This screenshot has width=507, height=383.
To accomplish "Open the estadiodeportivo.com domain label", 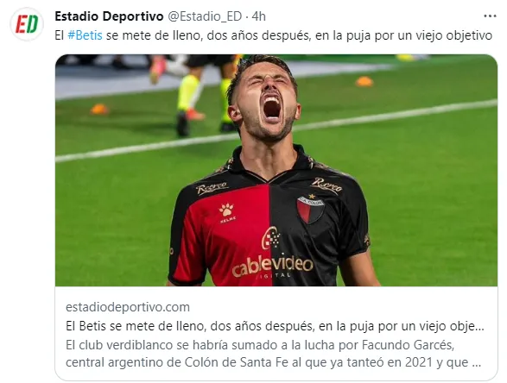I will point(127,307).
